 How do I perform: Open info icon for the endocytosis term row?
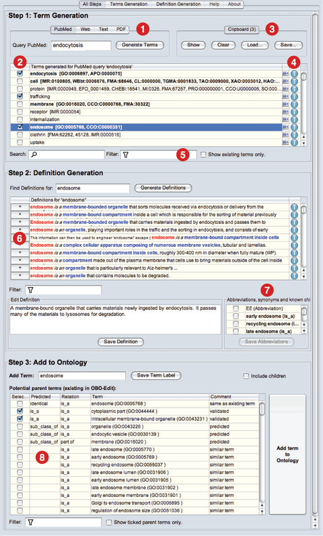coord(294,74)
